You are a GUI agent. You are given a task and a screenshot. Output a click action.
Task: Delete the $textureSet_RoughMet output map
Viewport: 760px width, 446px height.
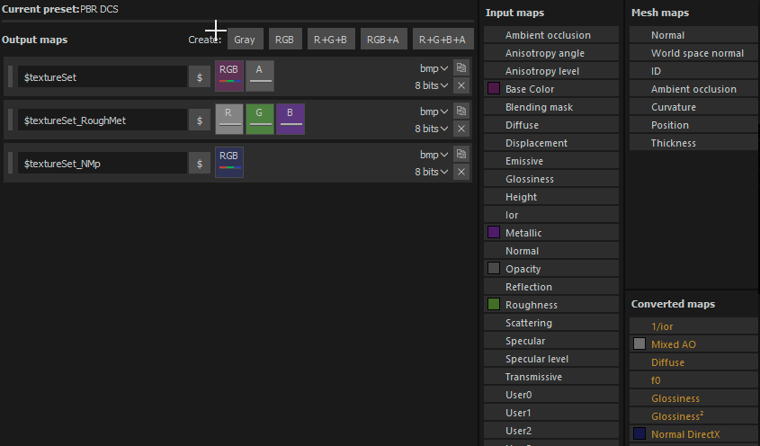point(460,129)
